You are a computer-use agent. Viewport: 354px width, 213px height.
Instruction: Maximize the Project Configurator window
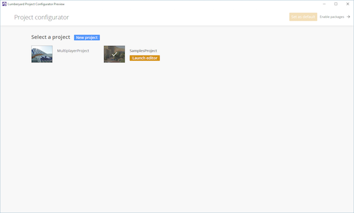click(336, 4)
